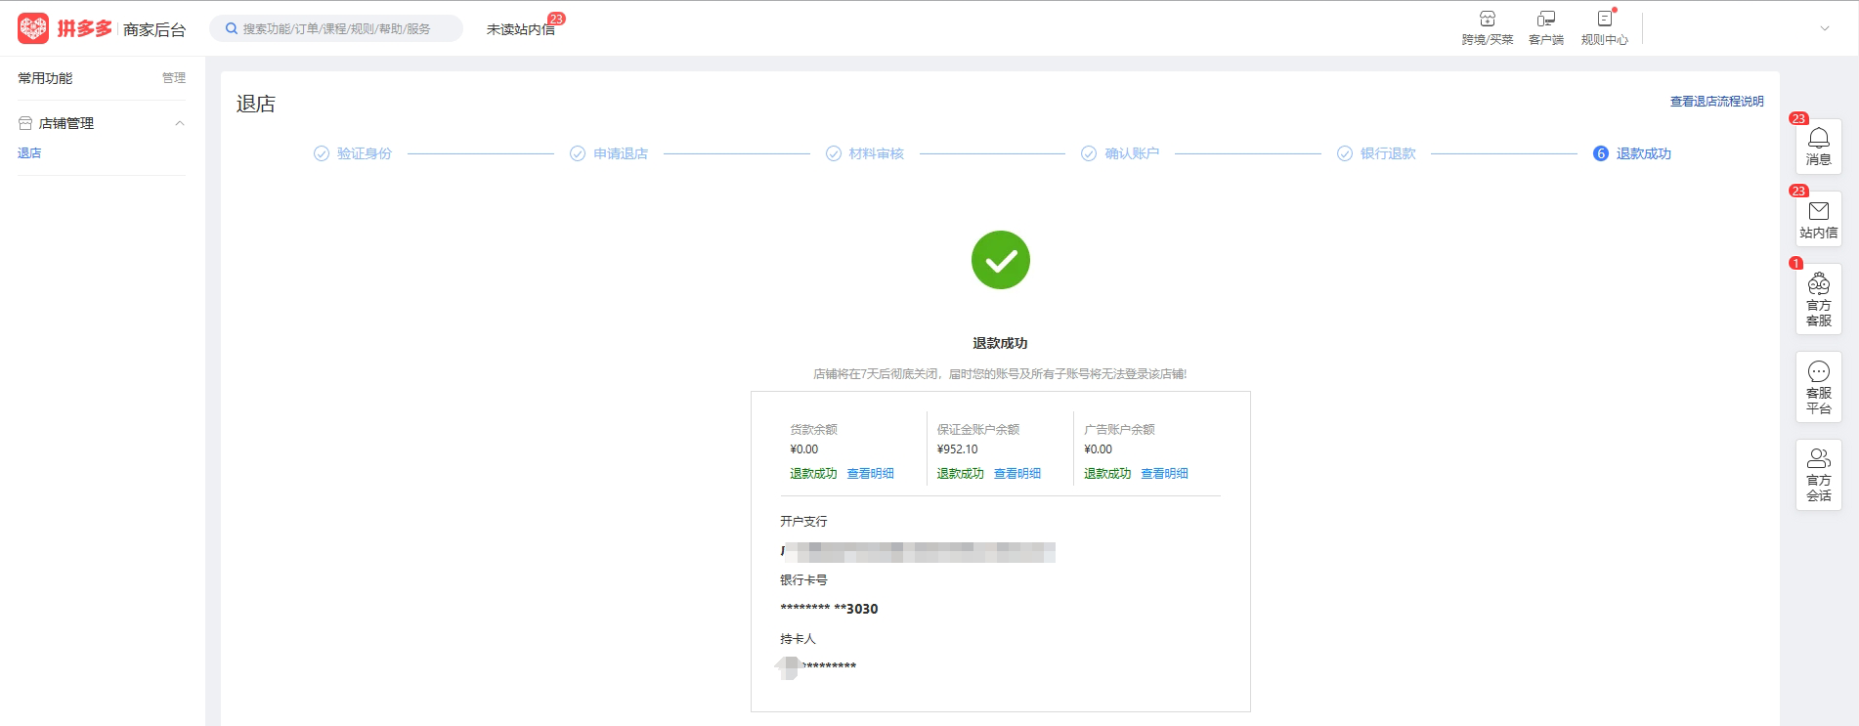Click the 申请退店 step label
The width and height of the screenshot is (1859, 726).
620,153
